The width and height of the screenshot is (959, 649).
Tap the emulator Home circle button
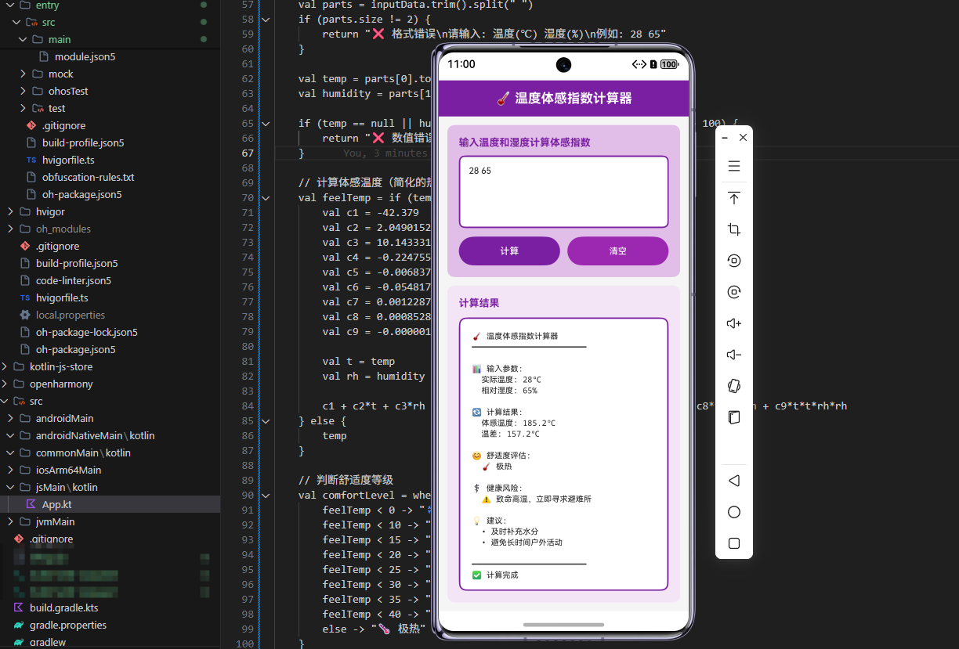[734, 512]
